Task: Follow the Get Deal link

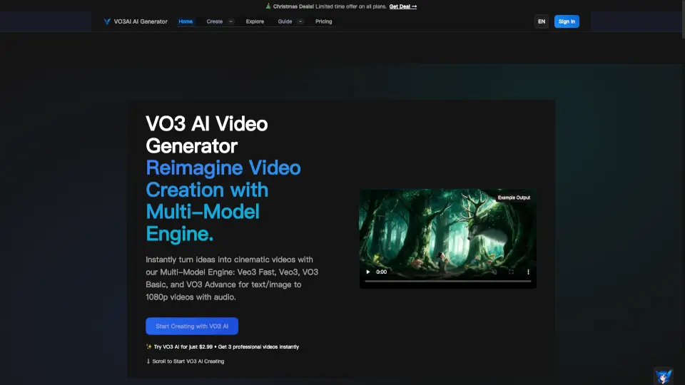Action: [x=402, y=6]
